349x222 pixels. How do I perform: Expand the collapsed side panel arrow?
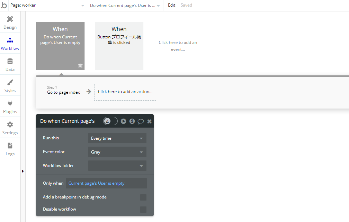click(x=23, y=171)
